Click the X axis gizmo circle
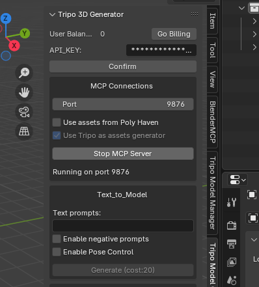 (14, 46)
